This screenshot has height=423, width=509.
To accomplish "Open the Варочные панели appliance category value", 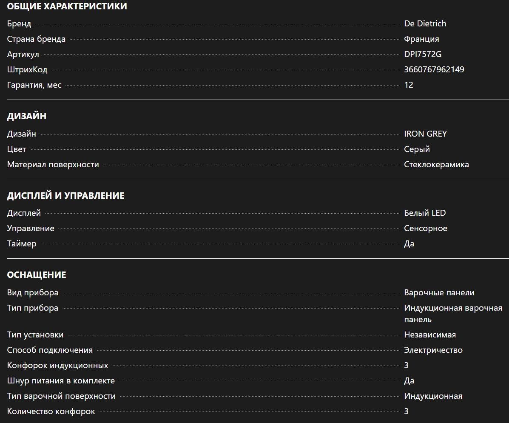I will point(439,293).
